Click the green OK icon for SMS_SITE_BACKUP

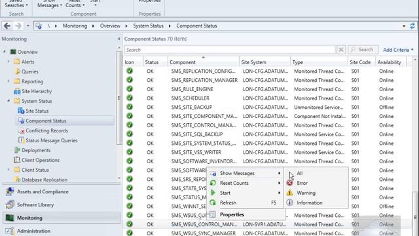click(130, 107)
